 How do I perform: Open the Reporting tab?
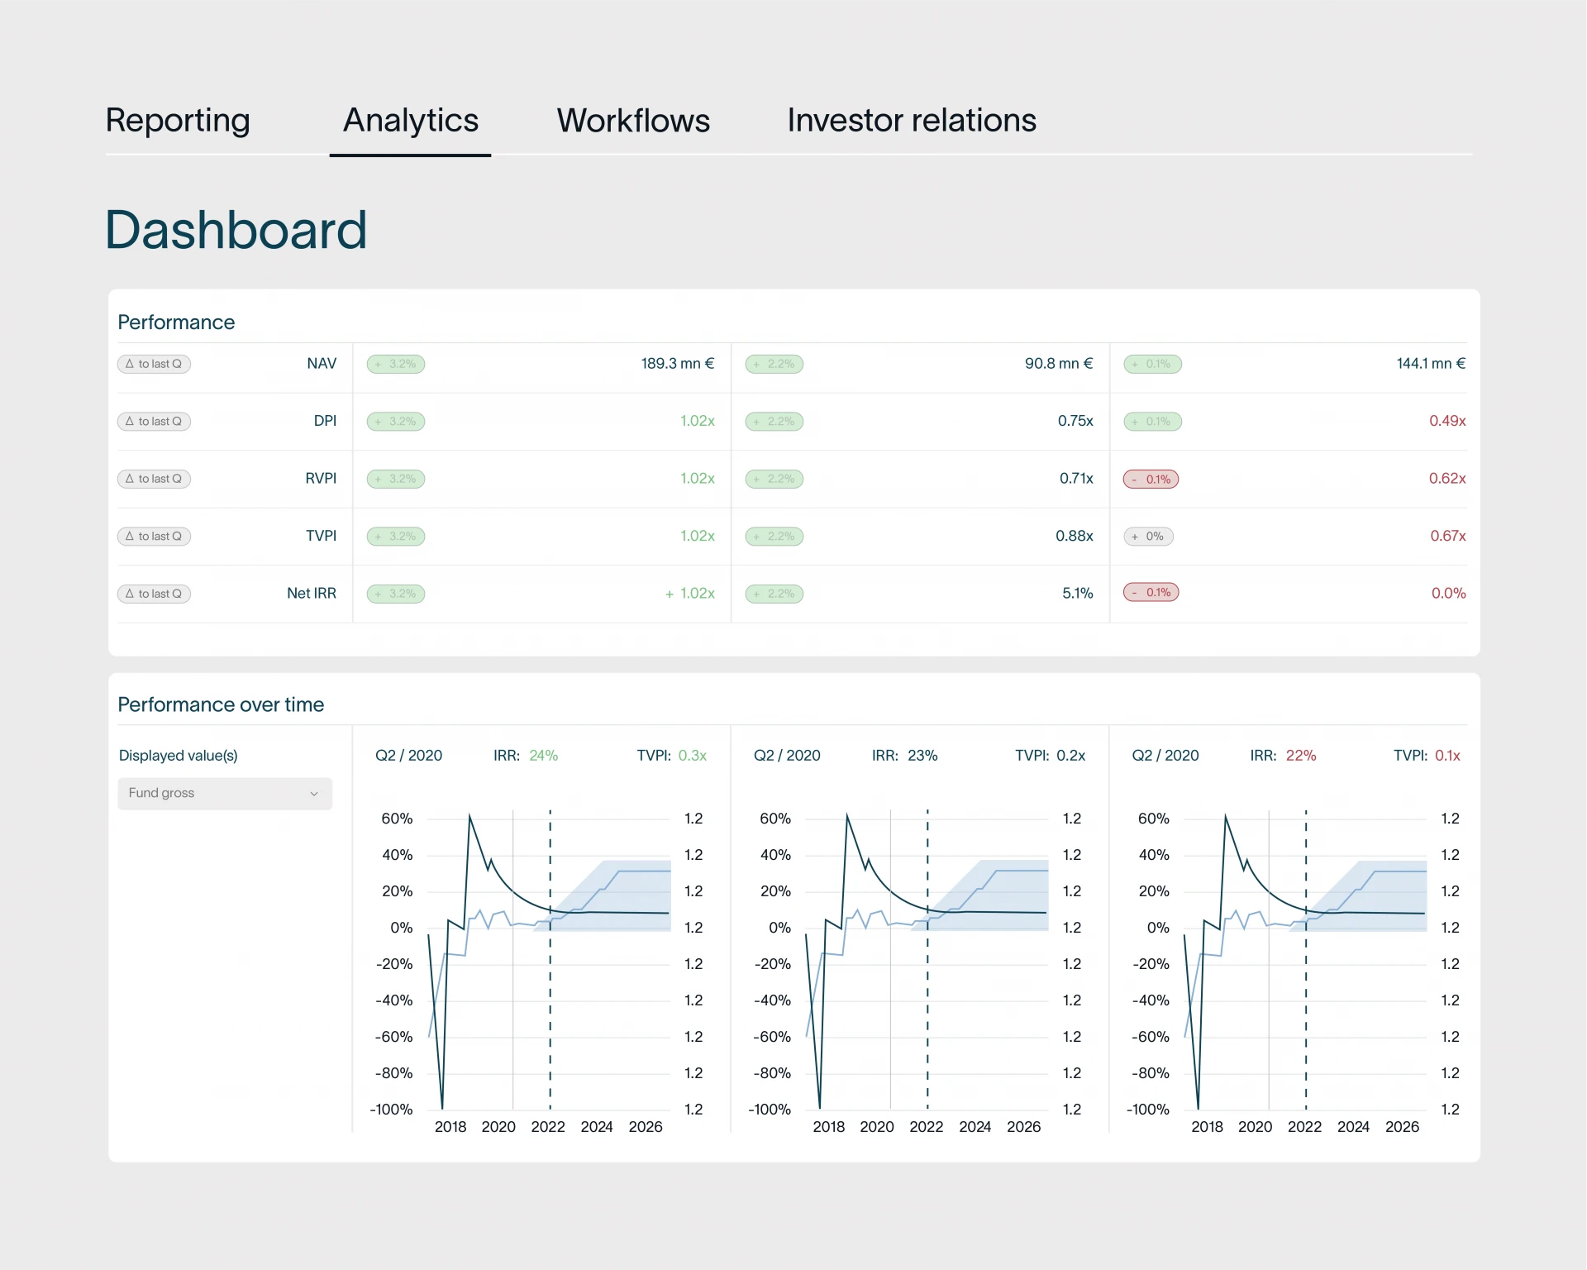point(178,121)
